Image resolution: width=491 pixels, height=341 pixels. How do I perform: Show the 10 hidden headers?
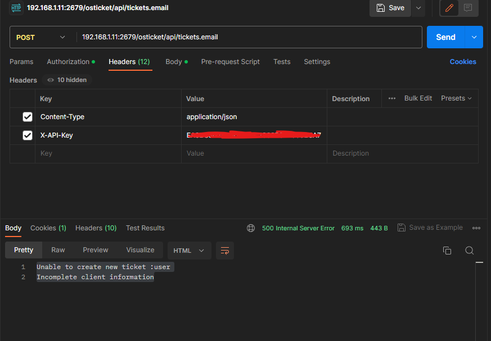click(x=67, y=80)
